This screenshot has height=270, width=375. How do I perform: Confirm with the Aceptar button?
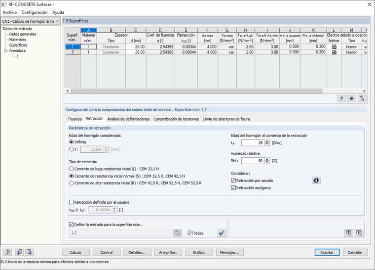click(327, 252)
